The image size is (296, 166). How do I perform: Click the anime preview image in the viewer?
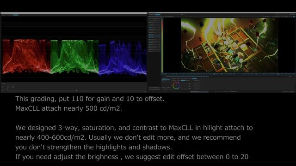point(229,45)
